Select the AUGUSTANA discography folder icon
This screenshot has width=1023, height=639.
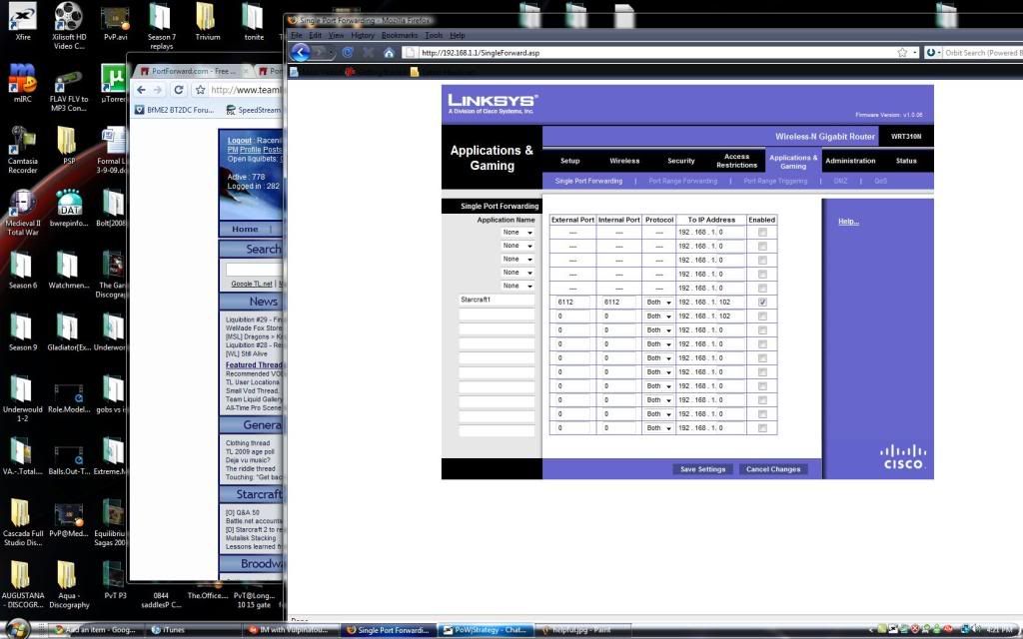(x=23, y=584)
